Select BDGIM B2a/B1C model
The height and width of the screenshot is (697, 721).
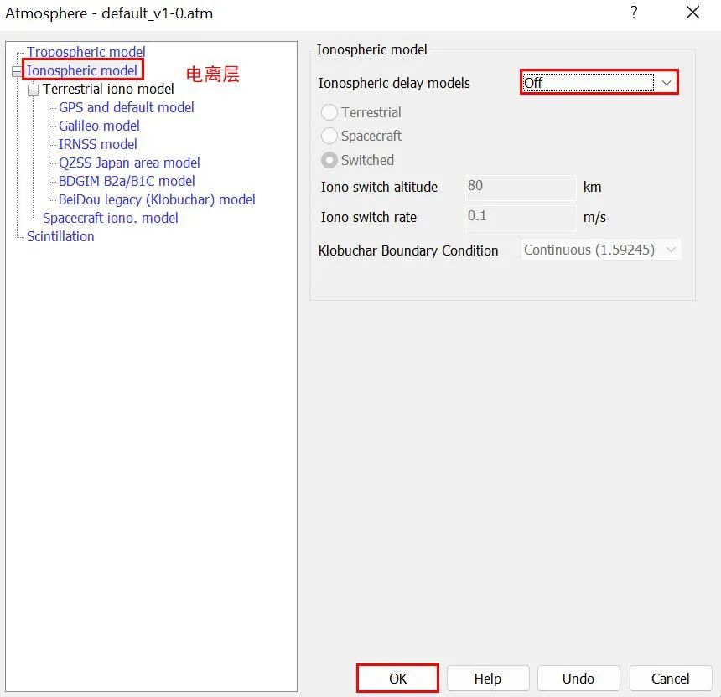(x=127, y=181)
